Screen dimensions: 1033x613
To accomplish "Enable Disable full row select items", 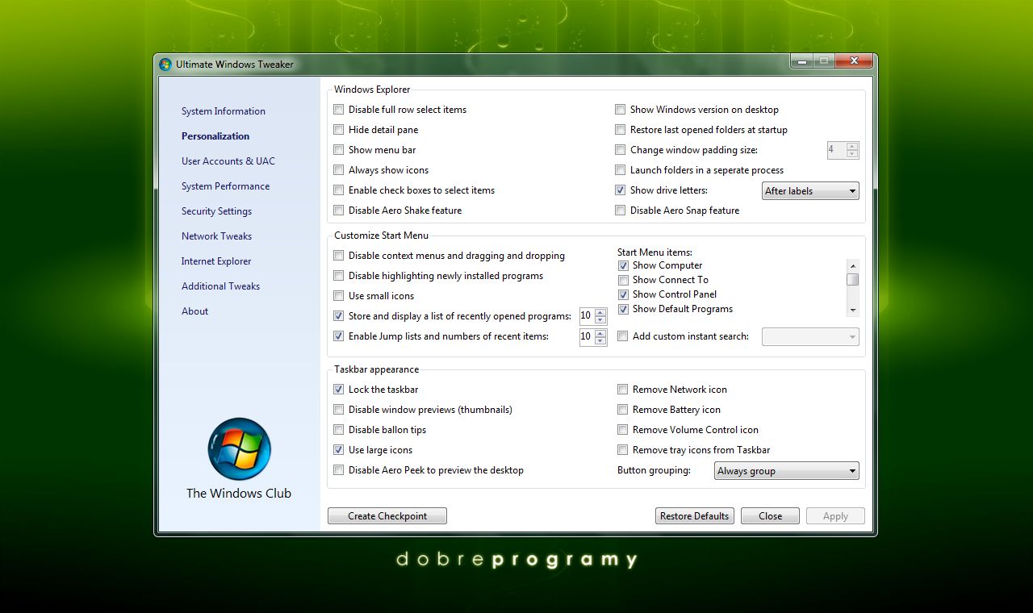I will pos(339,110).
